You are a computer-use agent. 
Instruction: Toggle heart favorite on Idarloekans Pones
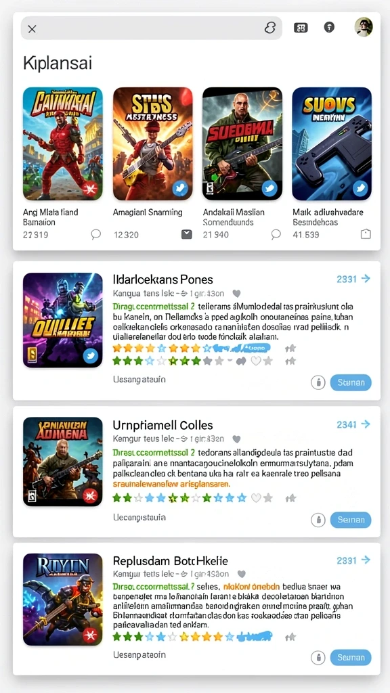tap(236, 293)
